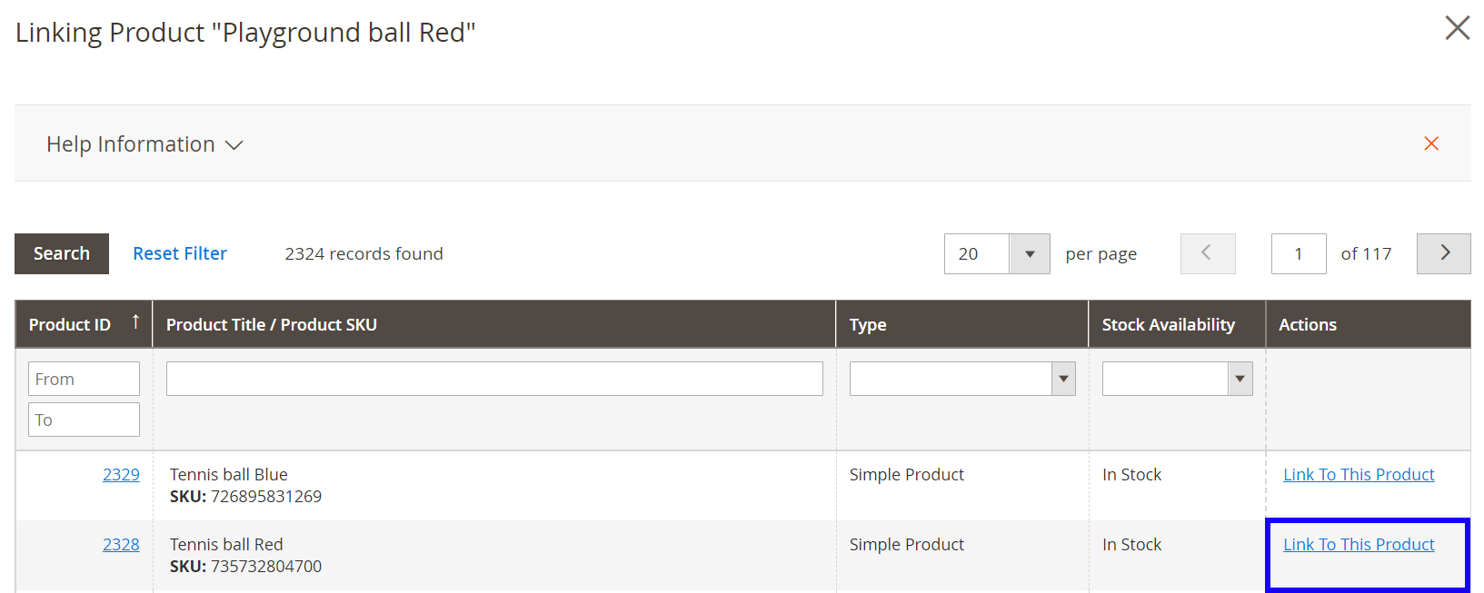Sort by Product ID column
Image resolution: width=1484 pixels, height=593 pixels.
70,324
